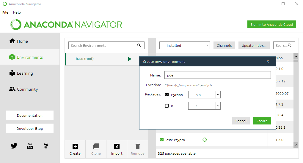The image size is (303, 163).
Task: Open the Developer Blog button
Action: click(30, 129)
